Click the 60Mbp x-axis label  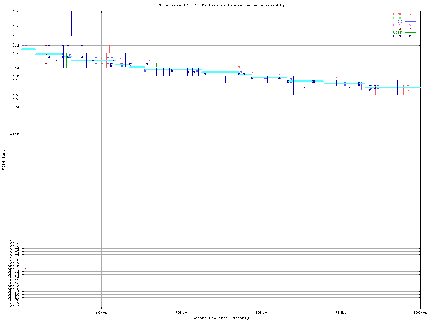click(x=101, y=313)
